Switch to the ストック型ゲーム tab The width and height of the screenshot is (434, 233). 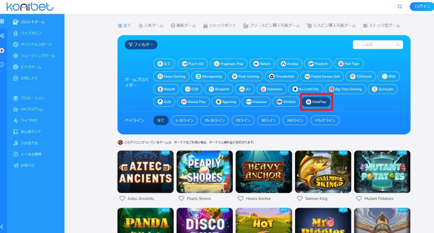coord(382,25)
